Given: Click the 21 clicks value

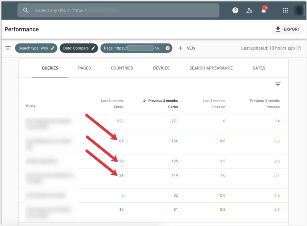Looking at the screenshot, I should (122, 175).
